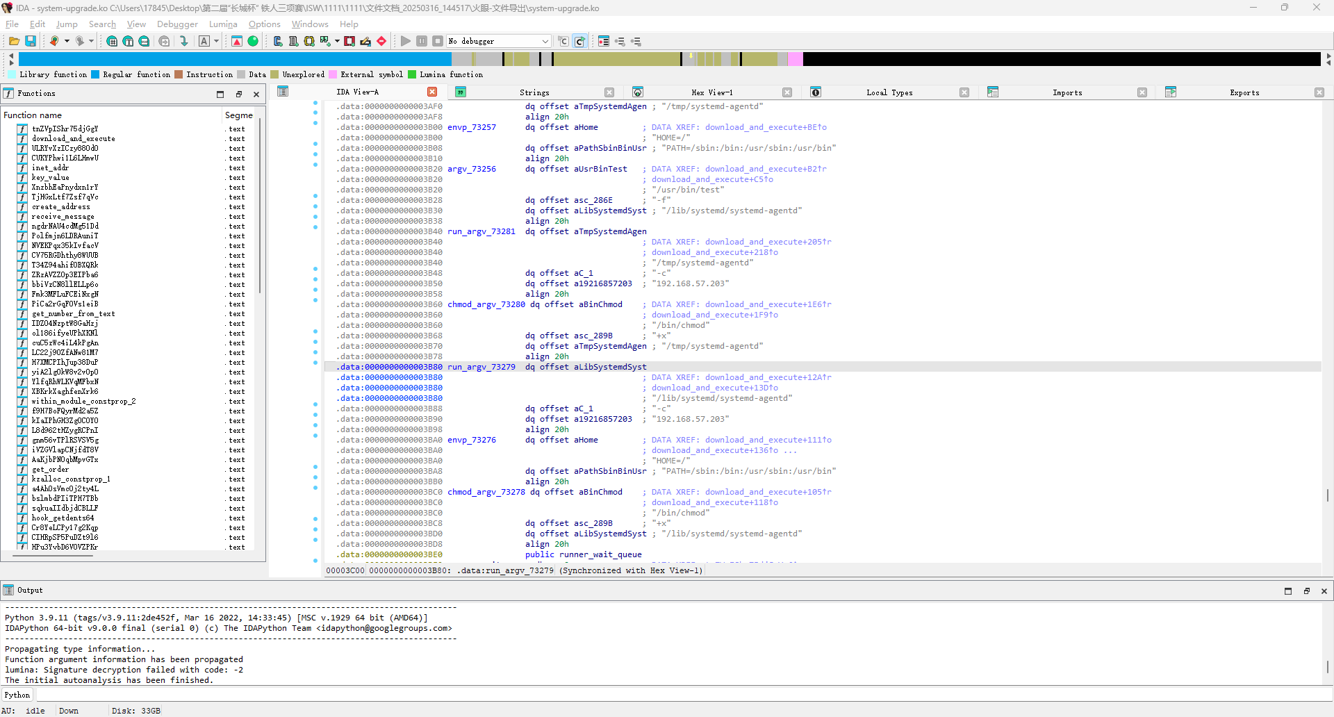The height and width of the screenshot is (717, 1334).
Task: Close the Strings tab
Action: (609, 92)
